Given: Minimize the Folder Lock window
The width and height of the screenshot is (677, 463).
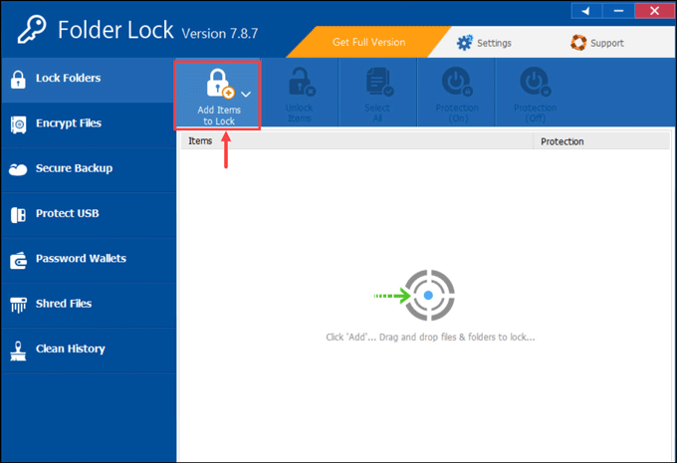Looking at the screenshot, I should [618, 11].
